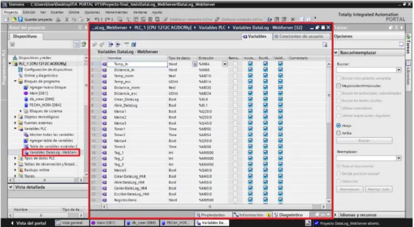The height and width of the screenshot is (227, 414).
Task: Open Dispositivos y redes in the tree
Action: (x=35, y=58)
